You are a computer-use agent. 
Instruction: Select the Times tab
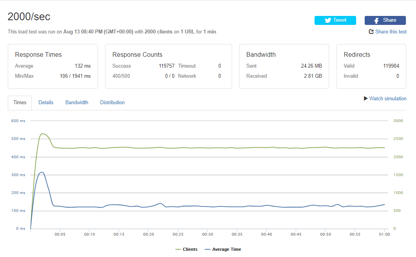[x=20, y=103]
